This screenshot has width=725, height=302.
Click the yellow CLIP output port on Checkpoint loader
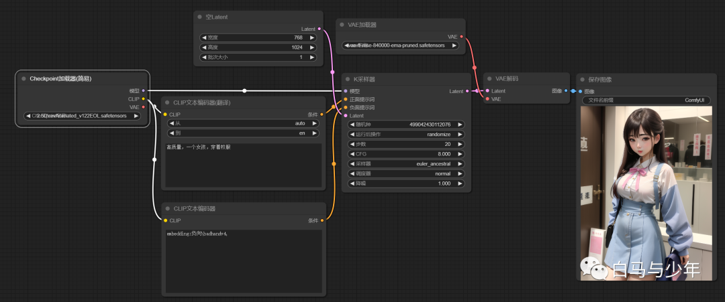click(x=143, y=98)
